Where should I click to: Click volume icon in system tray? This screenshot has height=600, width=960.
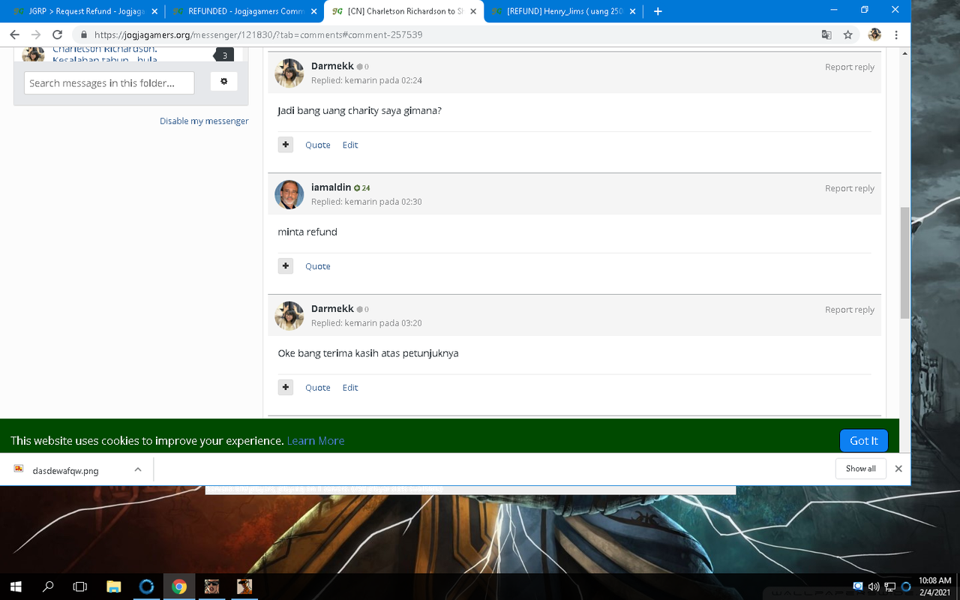point(874,586)
